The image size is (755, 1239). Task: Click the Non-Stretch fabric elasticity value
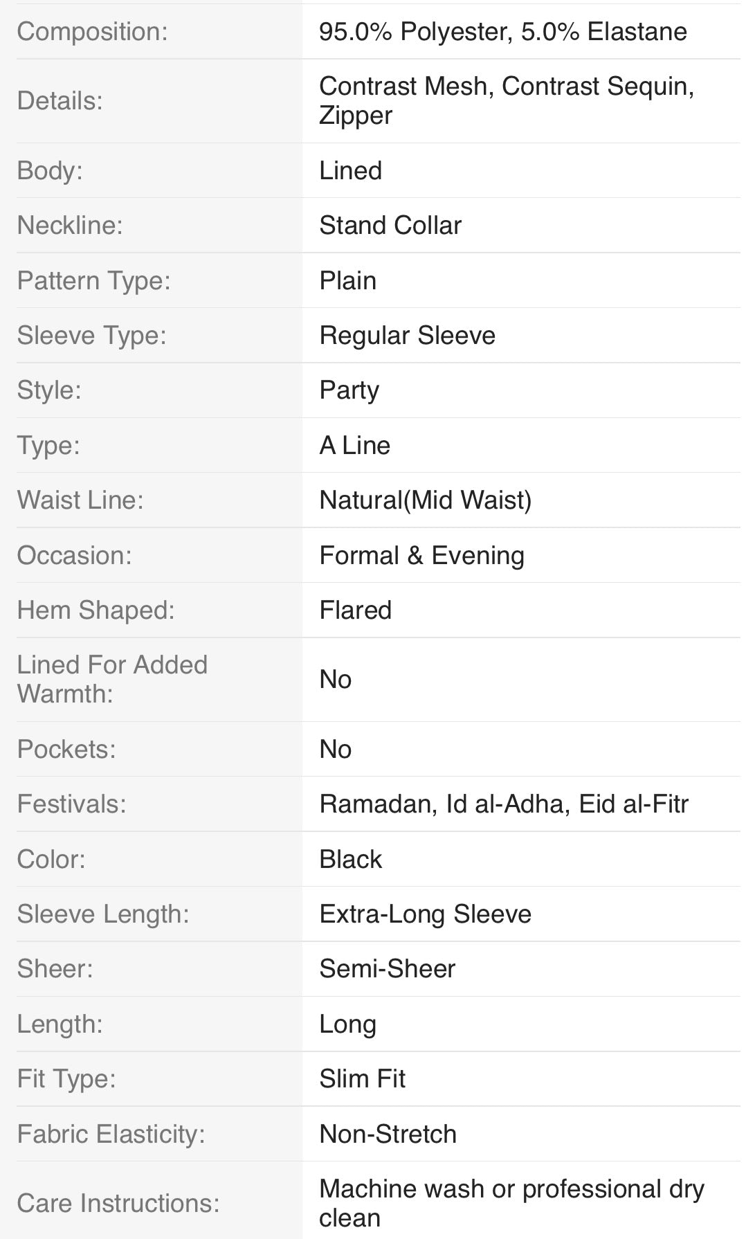point(388,1134)
